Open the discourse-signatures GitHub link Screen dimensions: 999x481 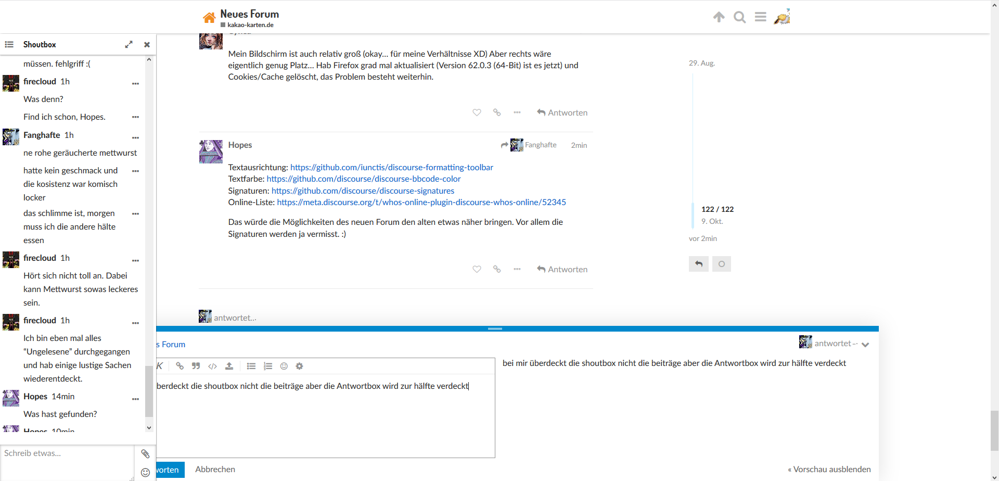coord(363,191)
